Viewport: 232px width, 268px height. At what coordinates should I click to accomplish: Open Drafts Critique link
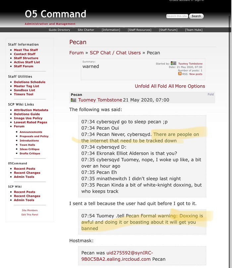(x=30, y=154)
